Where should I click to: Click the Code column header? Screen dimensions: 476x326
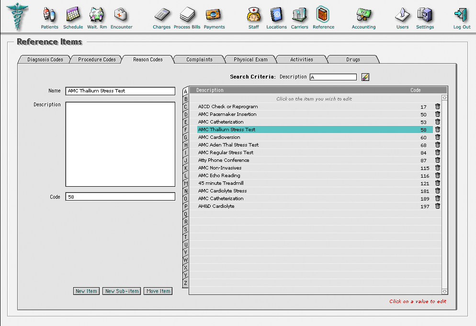pyautogui.click(x=415, y=90)
